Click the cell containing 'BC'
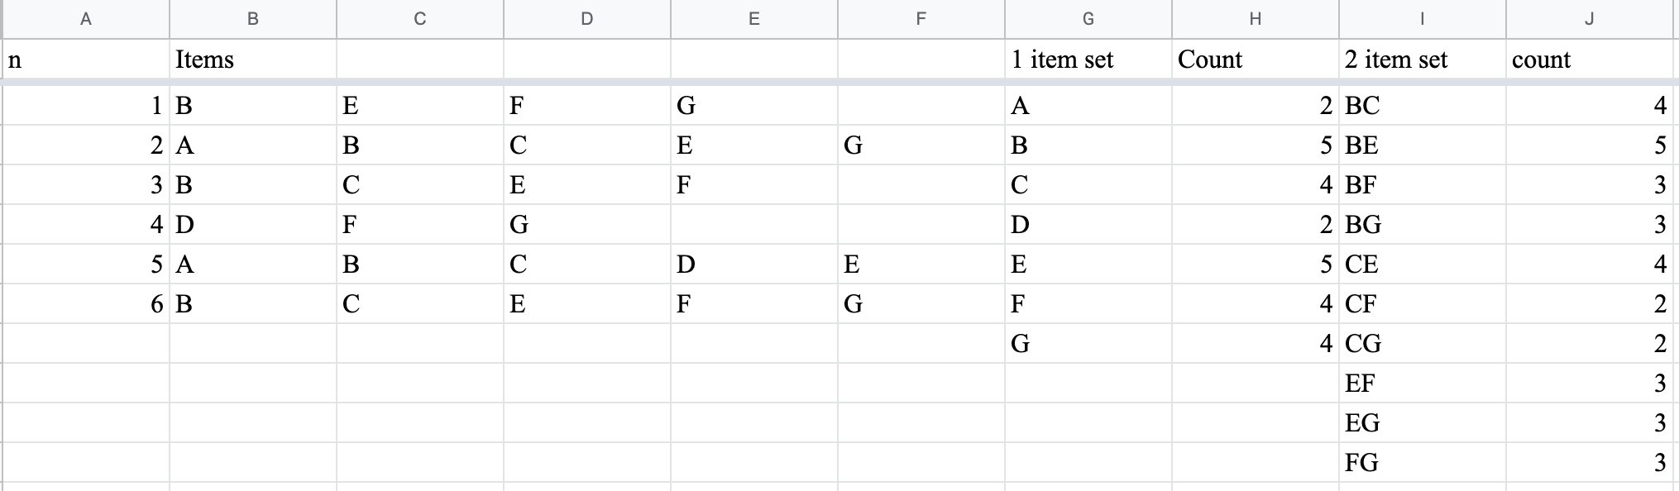Viewport: 1679px width, 491px height. (1423, 106)
